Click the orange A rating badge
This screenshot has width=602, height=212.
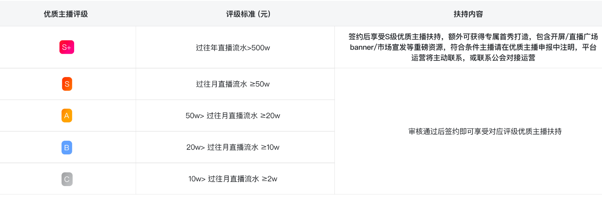coord(67,116)
